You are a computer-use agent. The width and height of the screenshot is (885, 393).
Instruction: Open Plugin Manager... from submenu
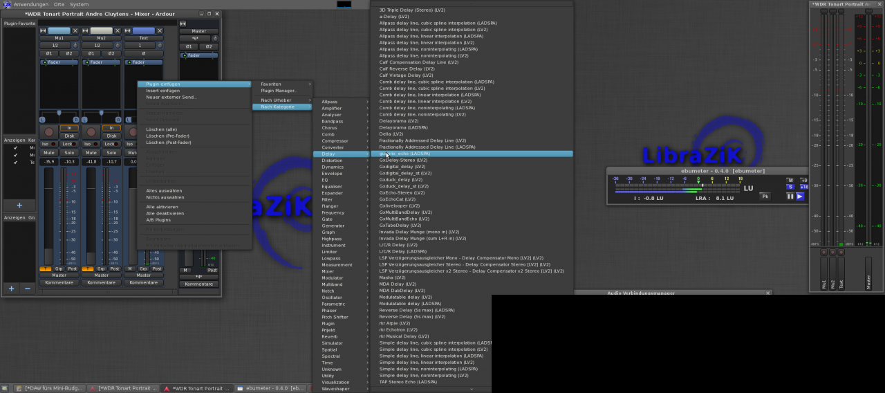click(x=282, y=91)
